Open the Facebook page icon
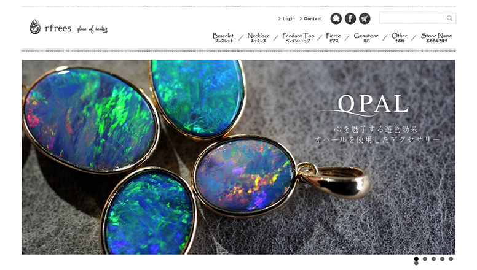 point(350,18)
